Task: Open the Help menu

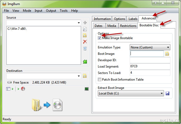Action: pos(74,11)
